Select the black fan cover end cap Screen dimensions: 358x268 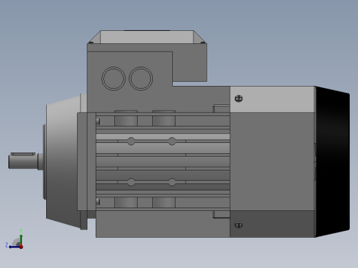[x=333, y=161]
